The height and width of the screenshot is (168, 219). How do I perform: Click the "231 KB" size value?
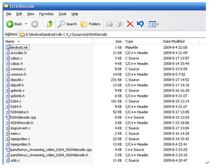pyautogui.click(x=116, y=80)
